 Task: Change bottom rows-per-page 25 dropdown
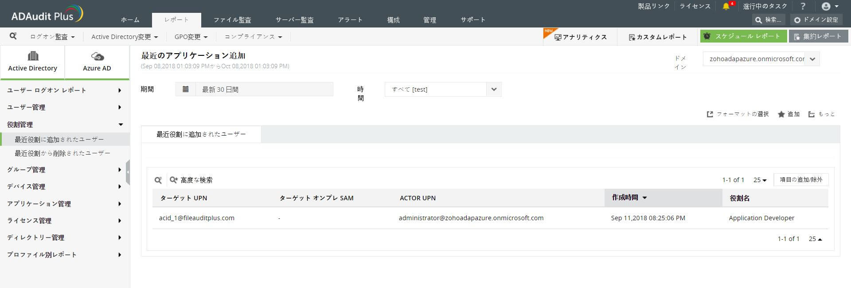[815, 239]
